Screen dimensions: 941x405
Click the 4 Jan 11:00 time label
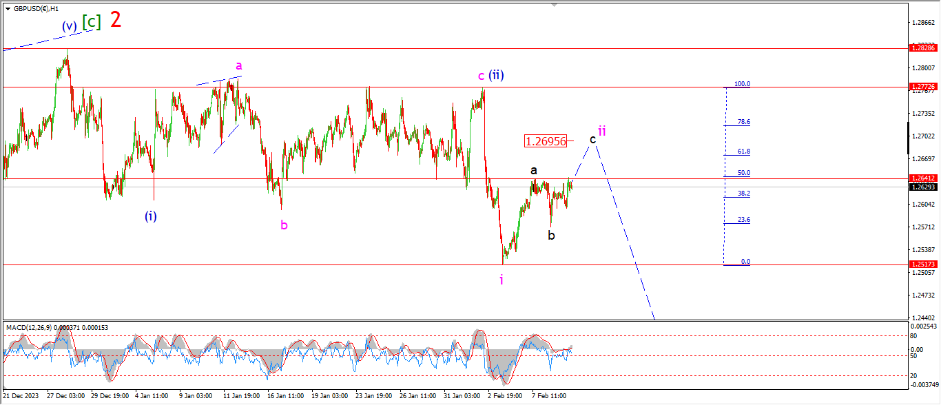(x=152, y=396)
